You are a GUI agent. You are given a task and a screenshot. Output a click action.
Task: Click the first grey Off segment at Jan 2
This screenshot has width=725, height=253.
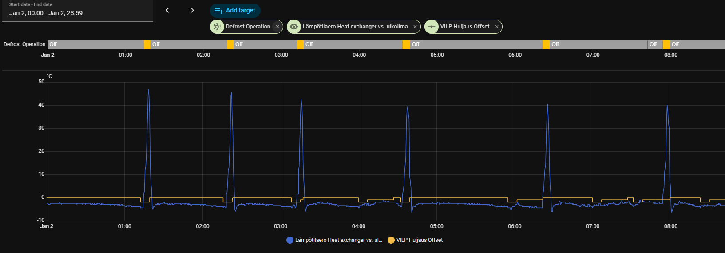pos(95,44)
